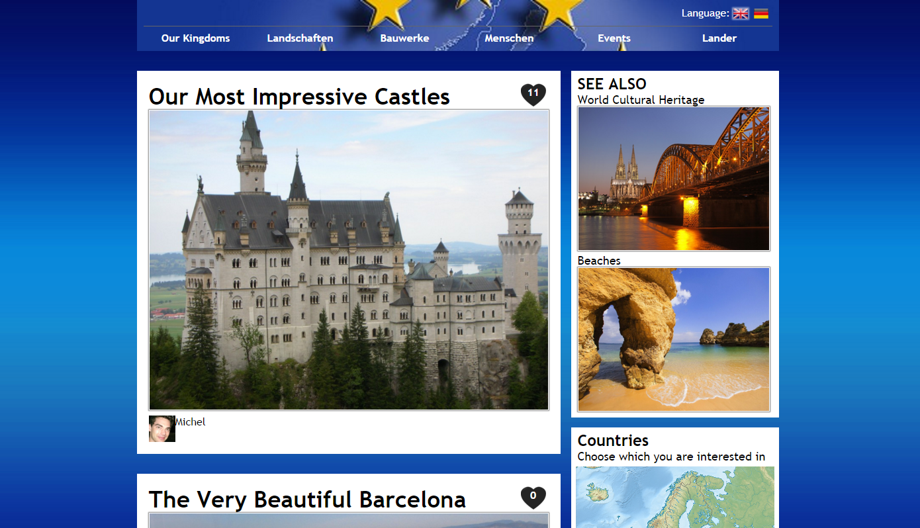The image size is (920, 528).
Task: Click the Countries map of Europe
Action: coord(675,497)
